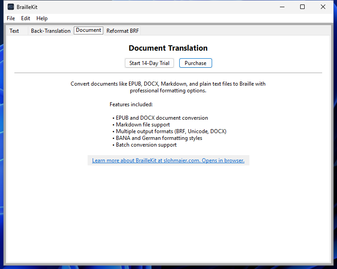Image resolution: width=337 pixels, height=269 pixels.
Task: Open the slohmaier.com learn more link
Action: tap(168, 161)
